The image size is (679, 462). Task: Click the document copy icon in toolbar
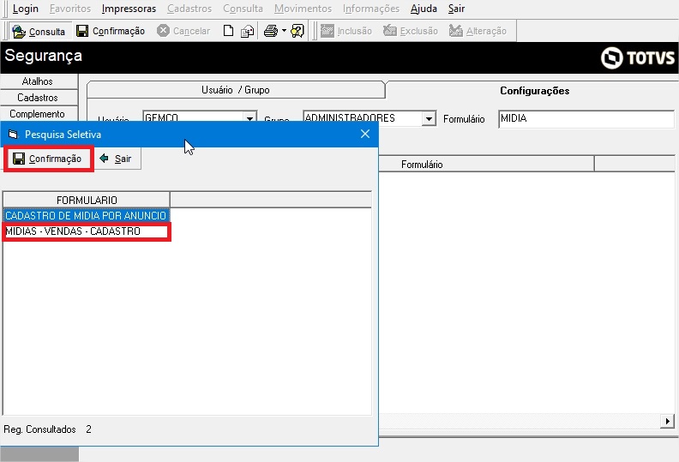tap(247, 31)
